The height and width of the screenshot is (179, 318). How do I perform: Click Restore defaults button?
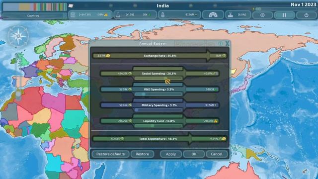pos(110,154)
